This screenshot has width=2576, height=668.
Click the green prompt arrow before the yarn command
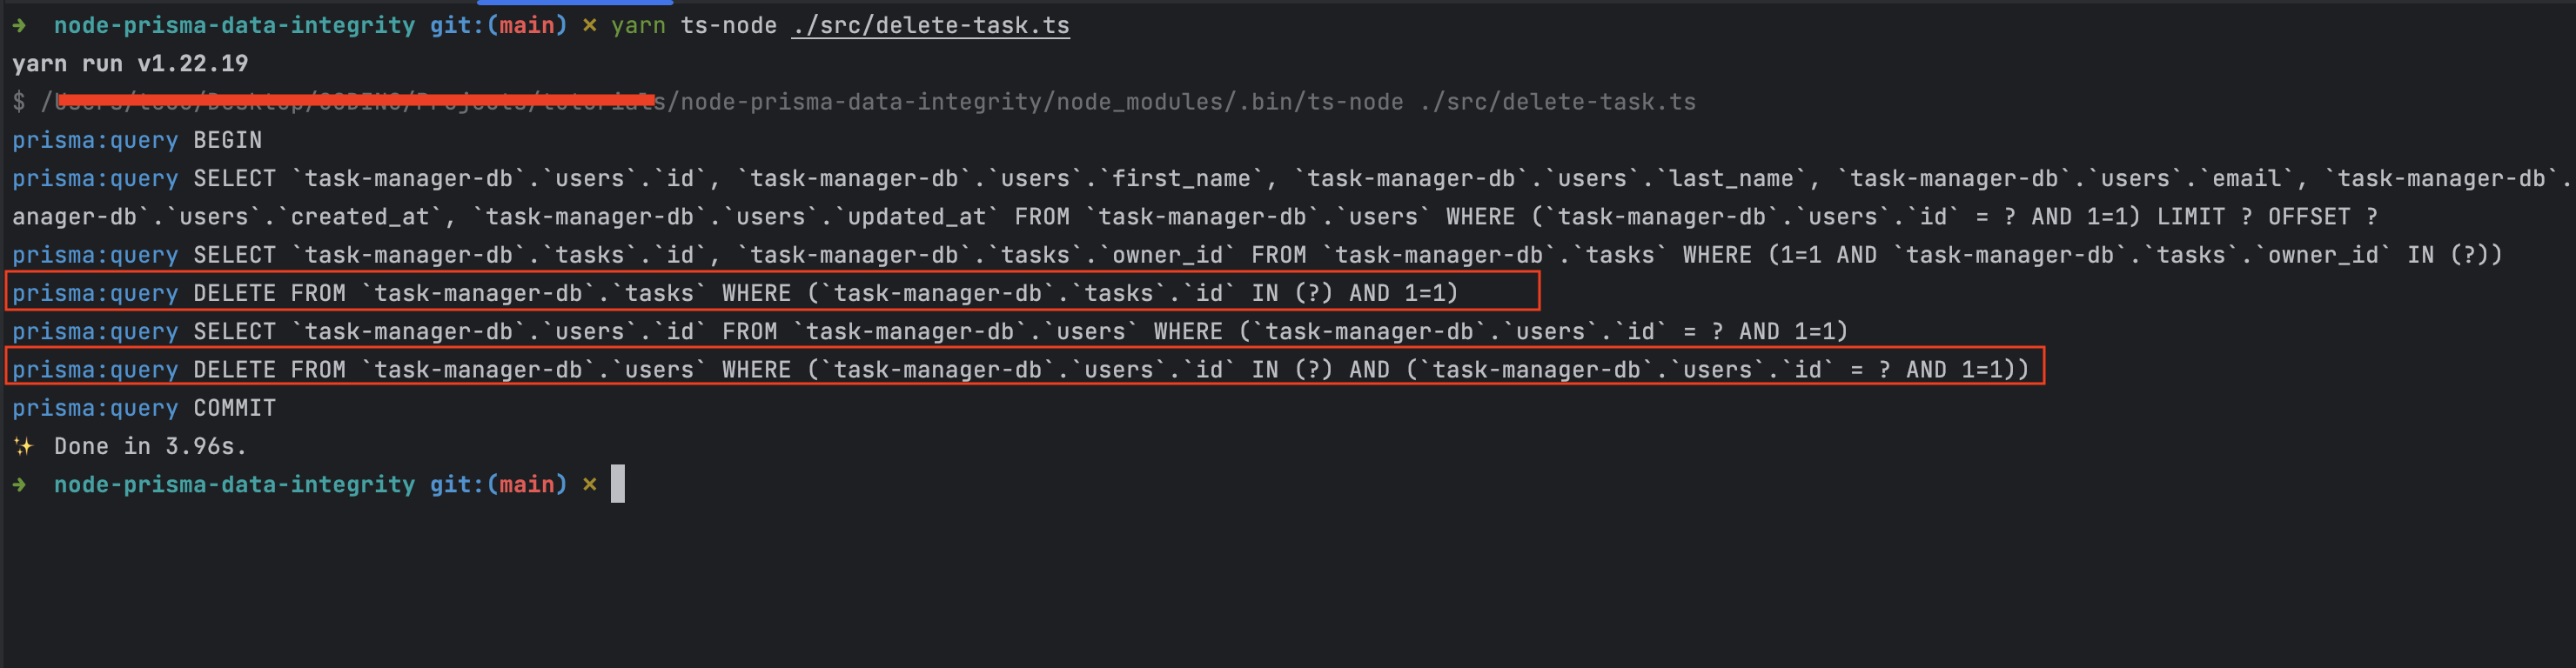(x=19, y=26)
